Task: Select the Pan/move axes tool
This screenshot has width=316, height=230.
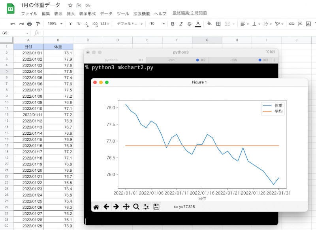Action: 126,206
